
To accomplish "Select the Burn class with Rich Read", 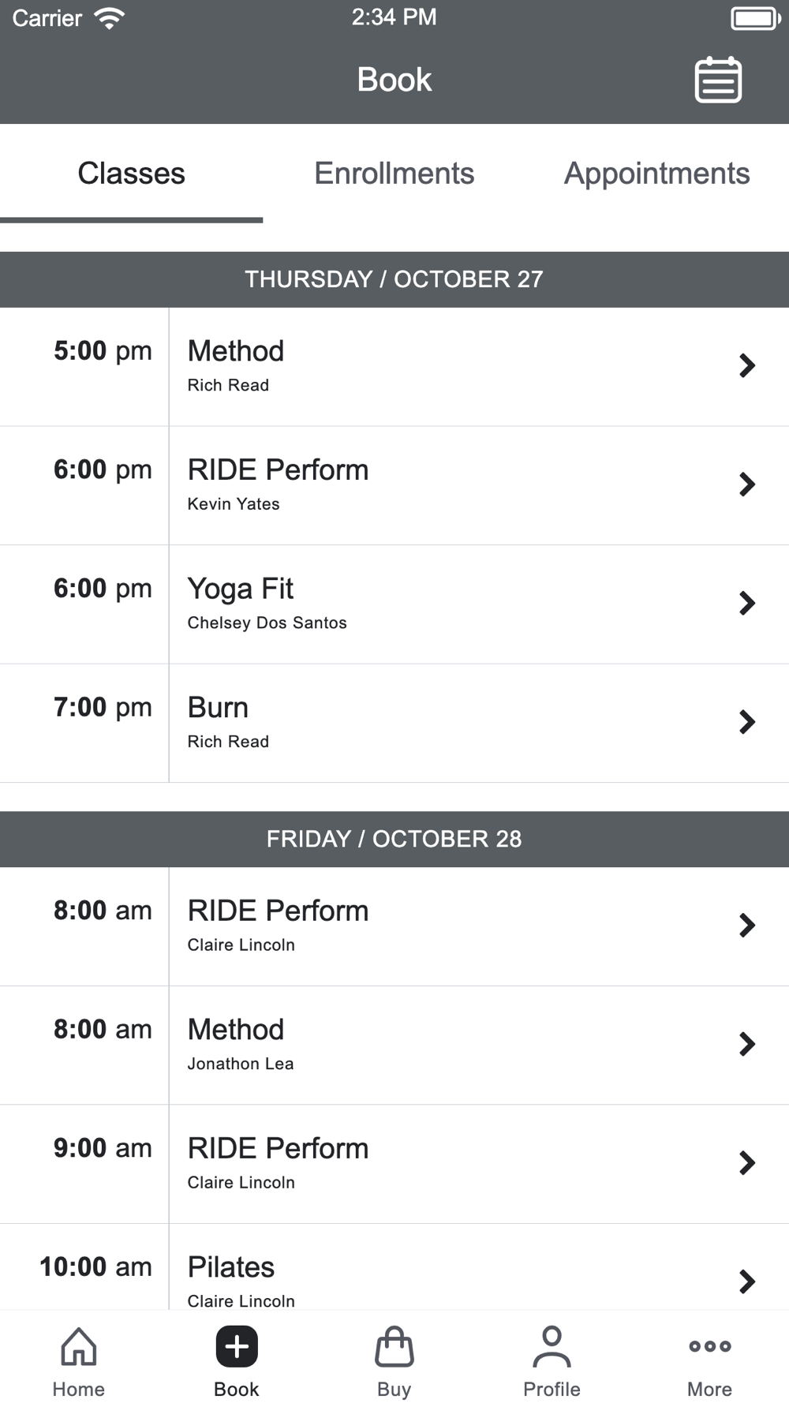I will pyautogui.click(x=394, y=722).
